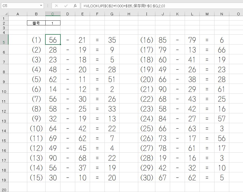Click the problem label (16)

147,40
